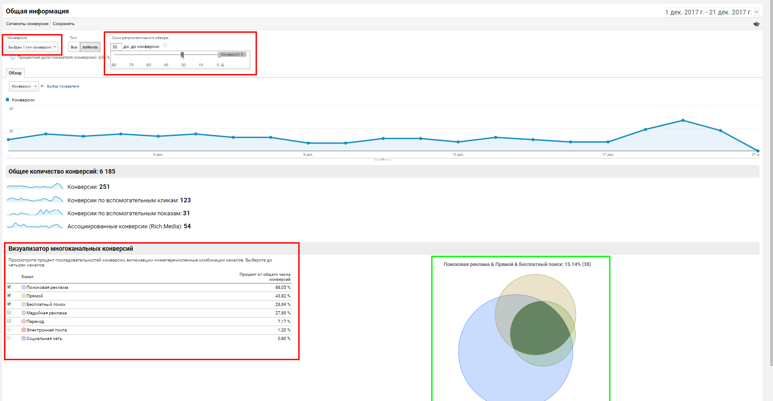Click the Визуализатор многоканальных конверсий heading
The height and width of the screenshot is (401, 773).
click(x=71, y=248)
